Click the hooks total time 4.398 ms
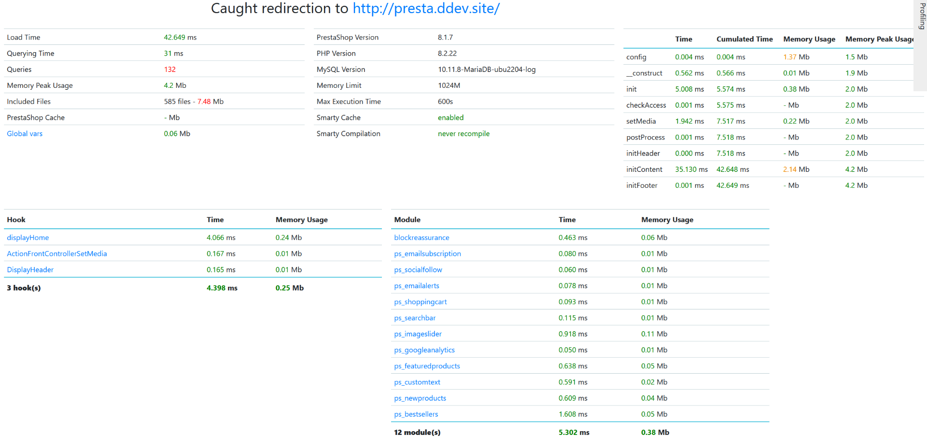927x448 pixels. pyautogui.click(x=222, y=288)
